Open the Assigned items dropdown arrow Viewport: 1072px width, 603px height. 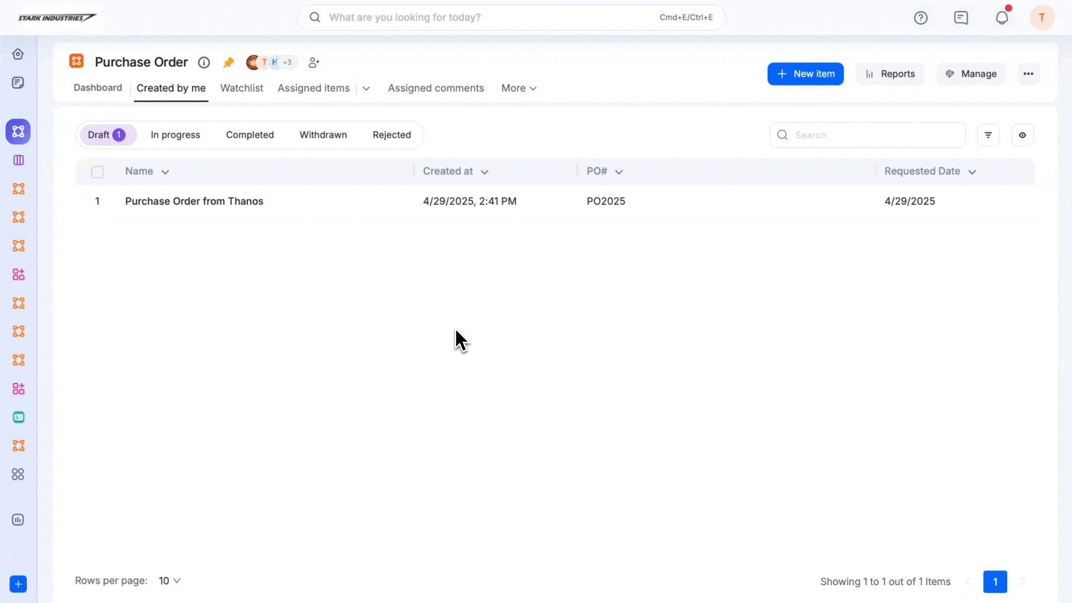366,88
